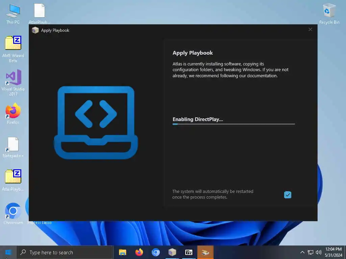Select the Process Lasso desktop label
Image resolution: width=346 pixels, height=259 pixels.
tap(40, 223)
